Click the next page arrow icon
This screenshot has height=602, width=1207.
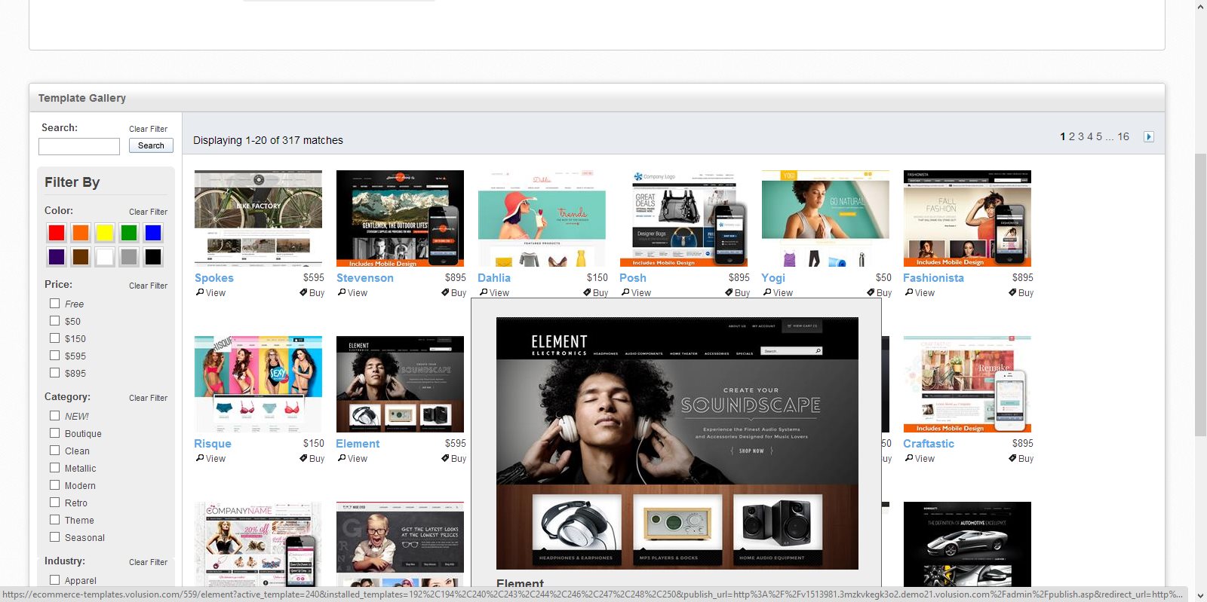(x=1148, y=136)
